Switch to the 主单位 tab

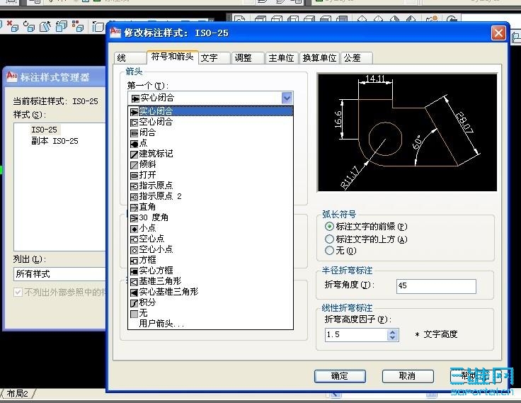click(282, 58)
